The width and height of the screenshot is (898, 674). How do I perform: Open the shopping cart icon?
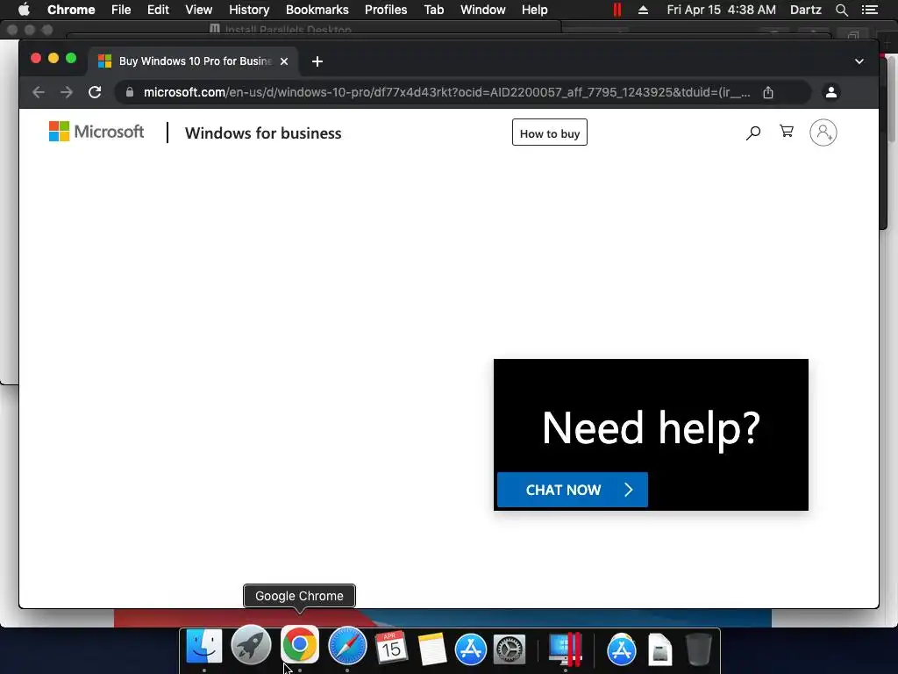pyautogui.click(x=787, y=132)
